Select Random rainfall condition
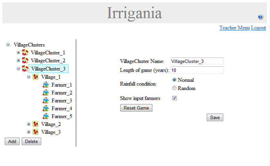Viewport: 270px width, 166px height. click(174, 88)
